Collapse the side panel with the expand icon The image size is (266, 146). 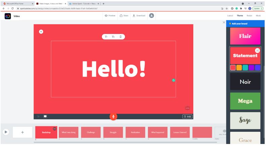point(224,23)
